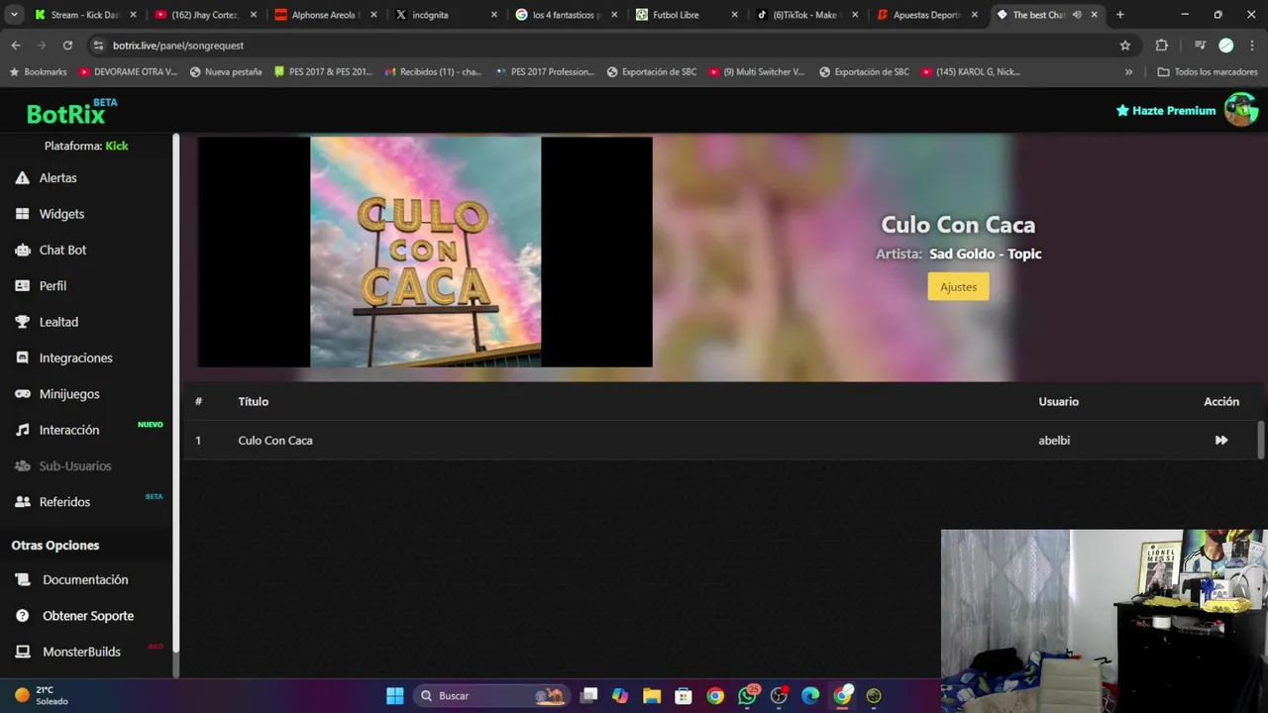Open the Chrome three-dot menu
This screenshot has height=713, width=1268.
pos(1253,46)
